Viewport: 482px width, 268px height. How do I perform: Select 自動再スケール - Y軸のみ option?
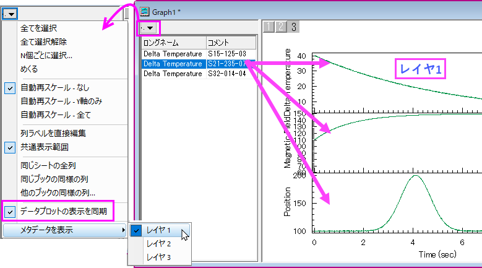61,101
